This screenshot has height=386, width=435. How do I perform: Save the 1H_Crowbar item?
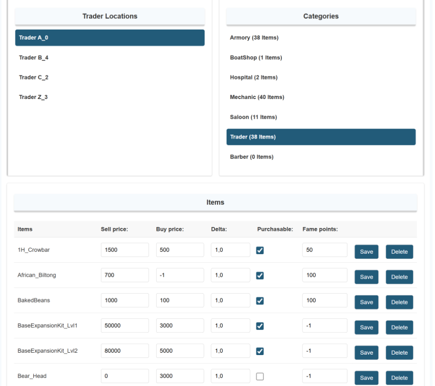click(366, 252)
